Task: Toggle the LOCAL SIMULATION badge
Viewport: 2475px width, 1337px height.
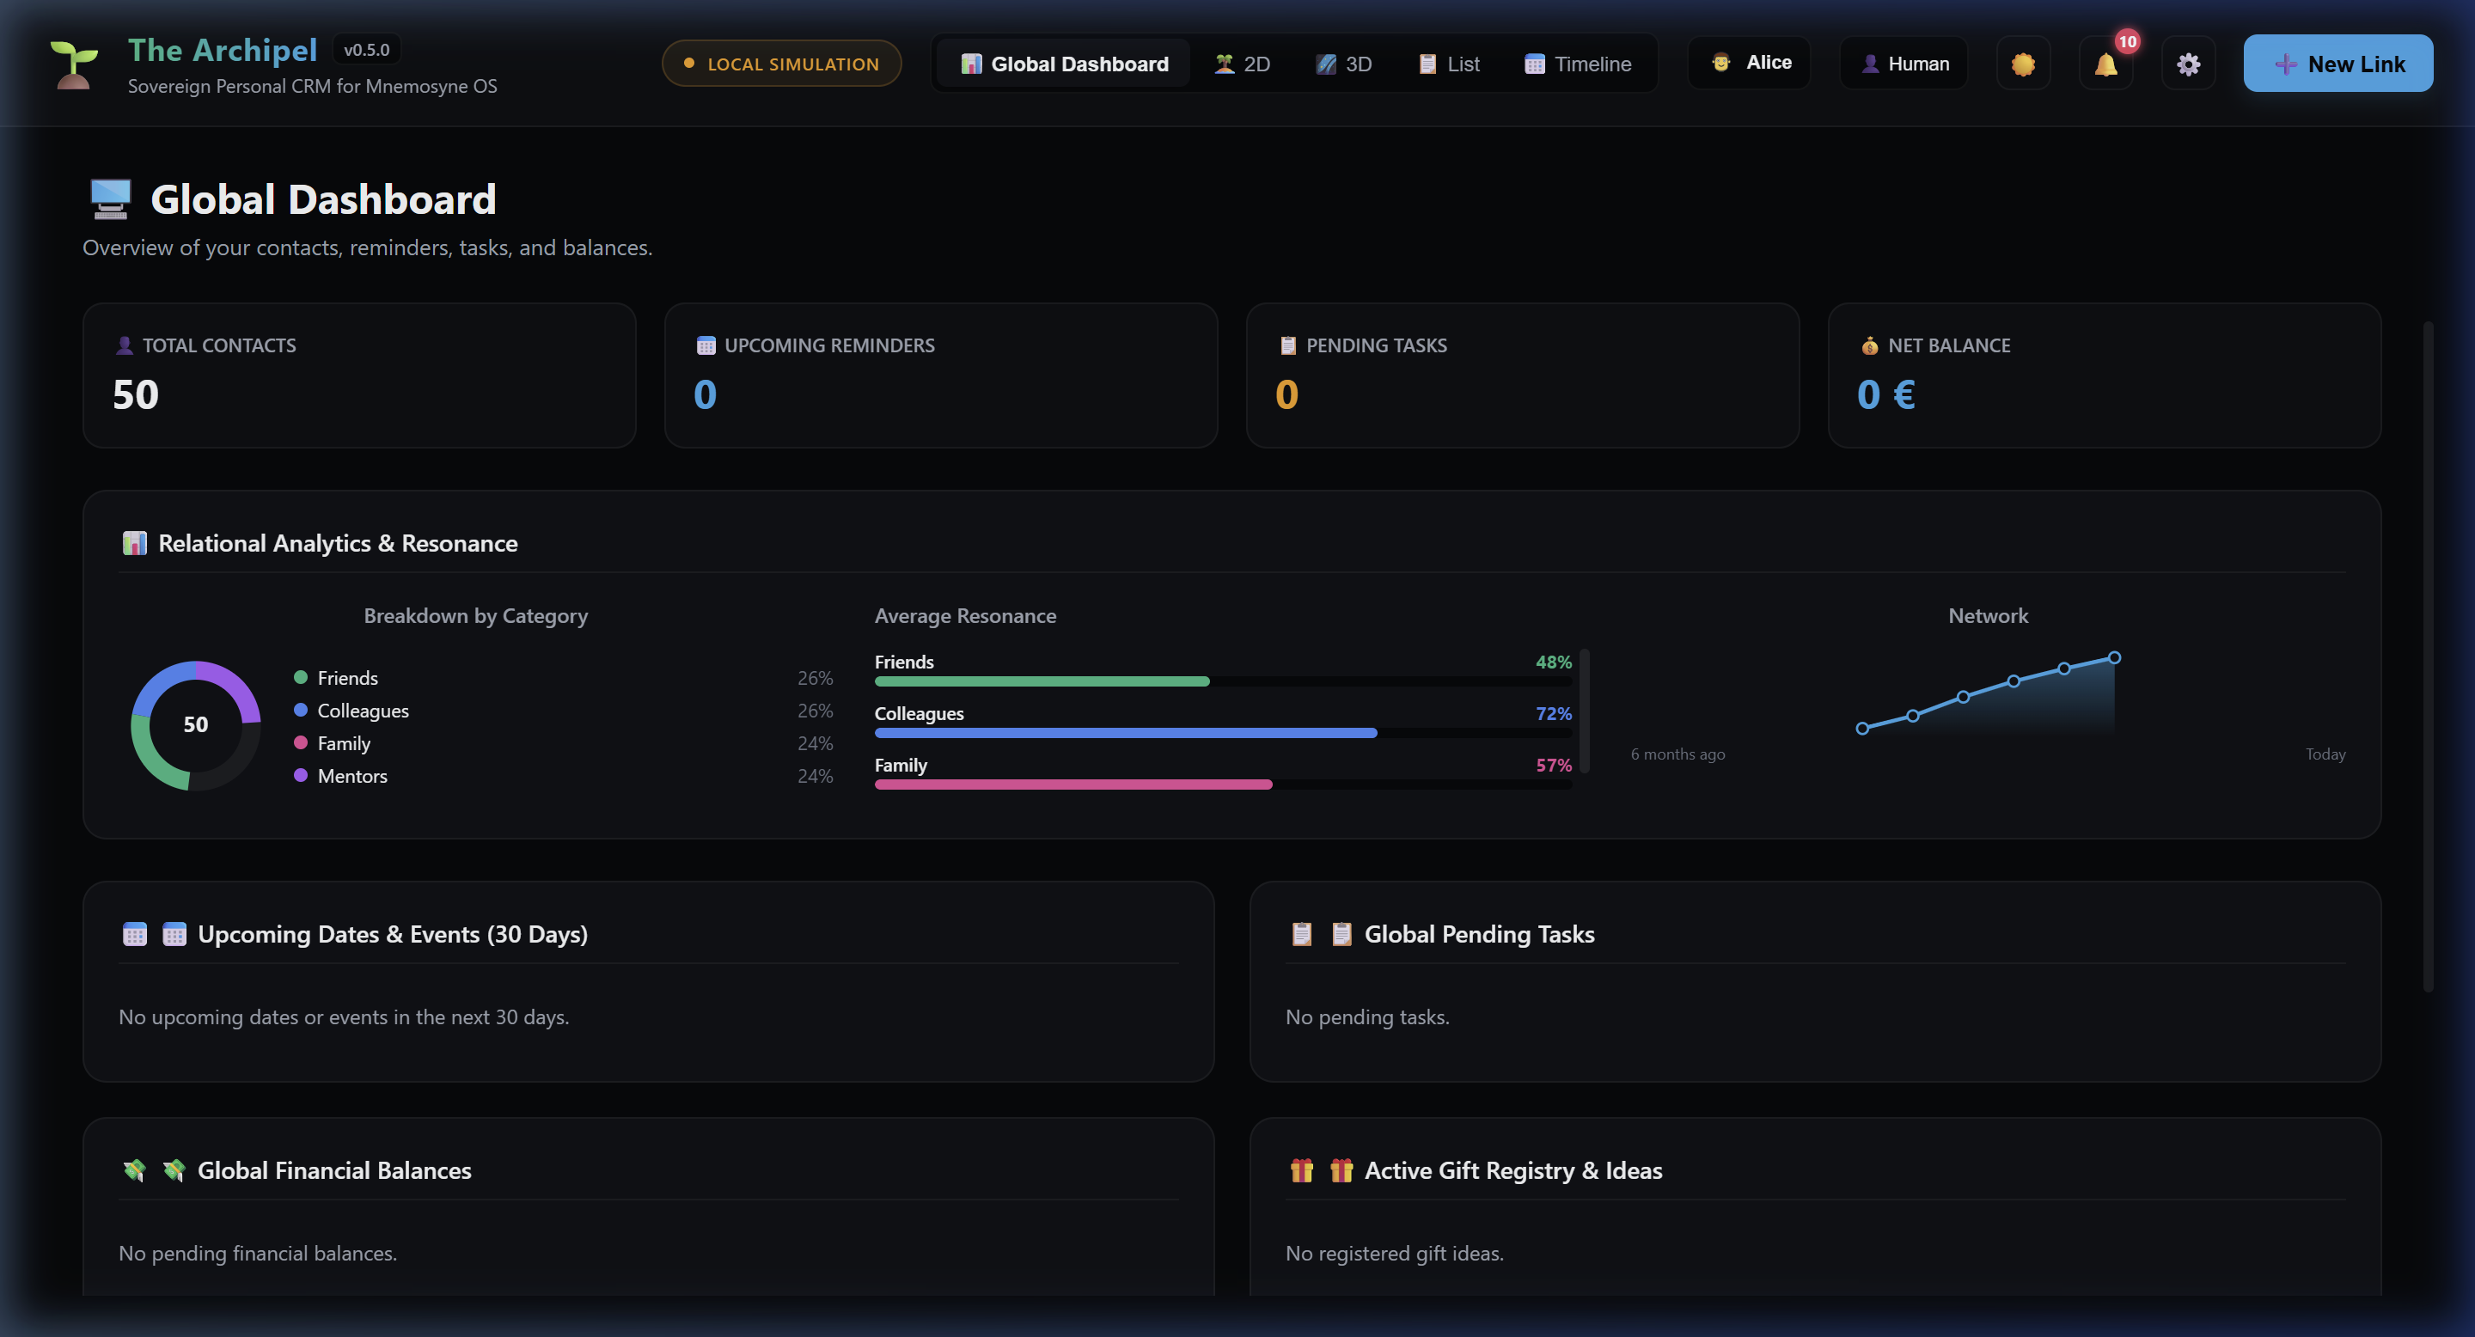Action: click(x=781, y=64)
